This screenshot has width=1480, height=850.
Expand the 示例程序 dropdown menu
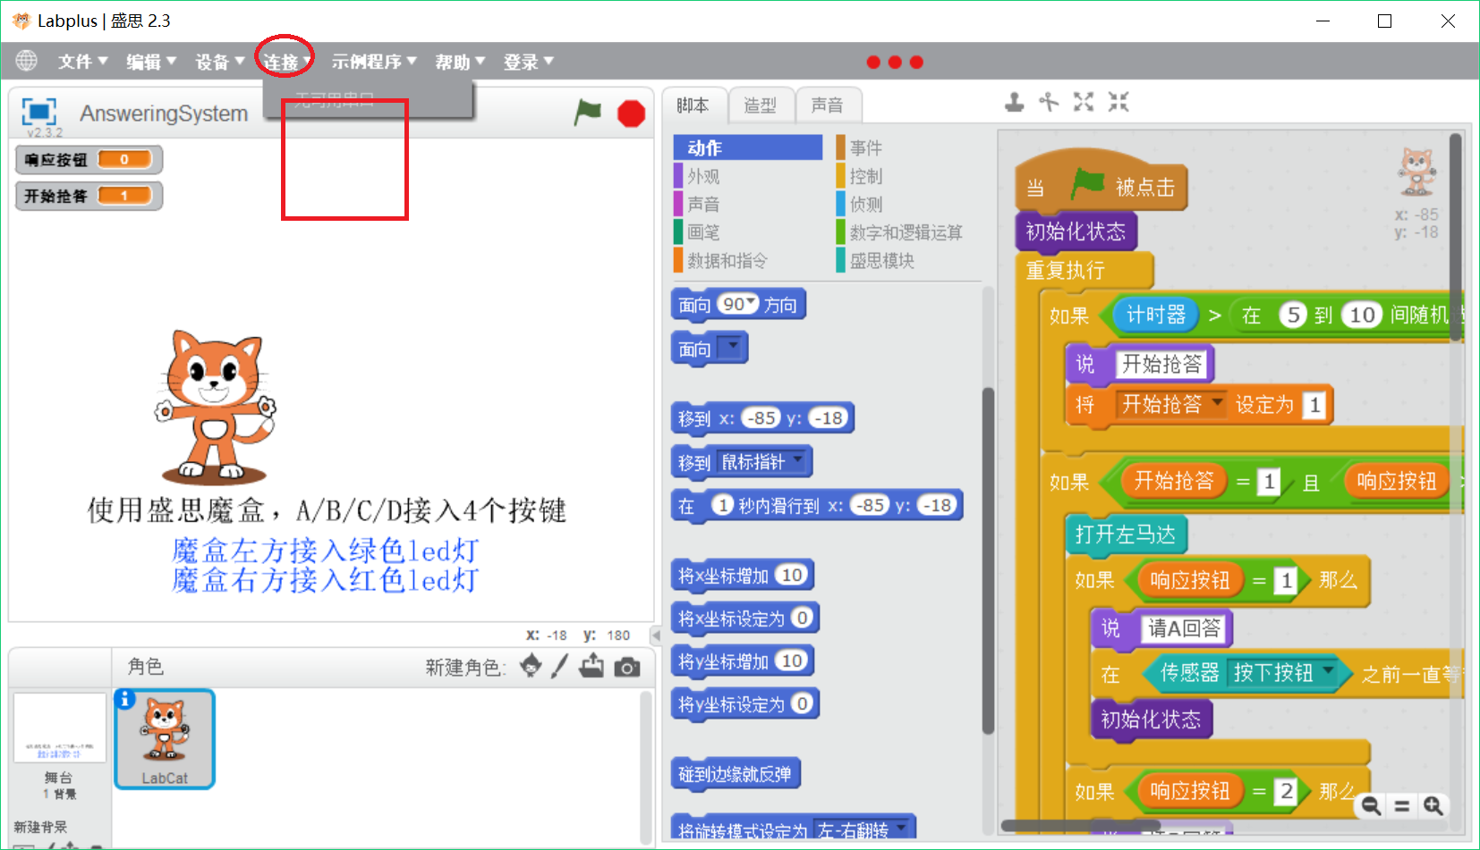[374, 62]
